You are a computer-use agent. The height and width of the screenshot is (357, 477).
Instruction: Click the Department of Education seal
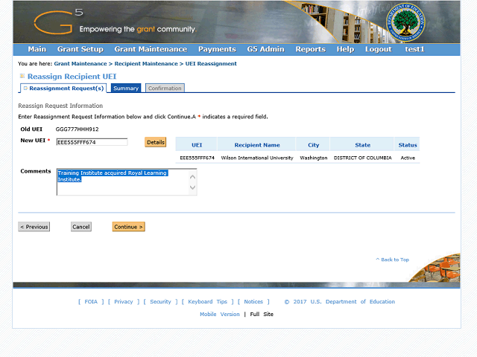tap(405, 22)
